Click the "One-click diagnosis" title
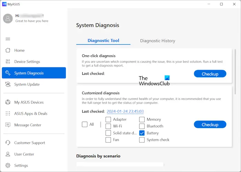Image resolution: width=241 pixels, height=172 pixels. coord(99,56)
